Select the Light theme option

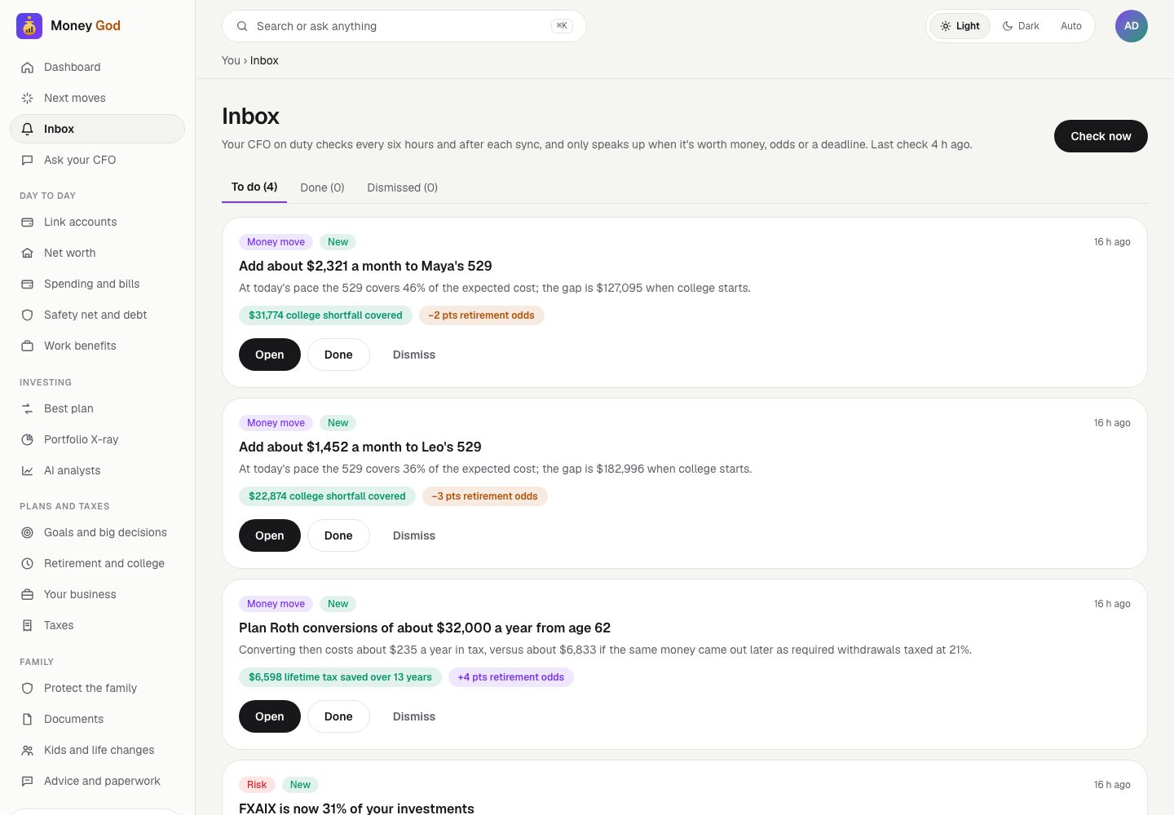click(x=960, y=26)
